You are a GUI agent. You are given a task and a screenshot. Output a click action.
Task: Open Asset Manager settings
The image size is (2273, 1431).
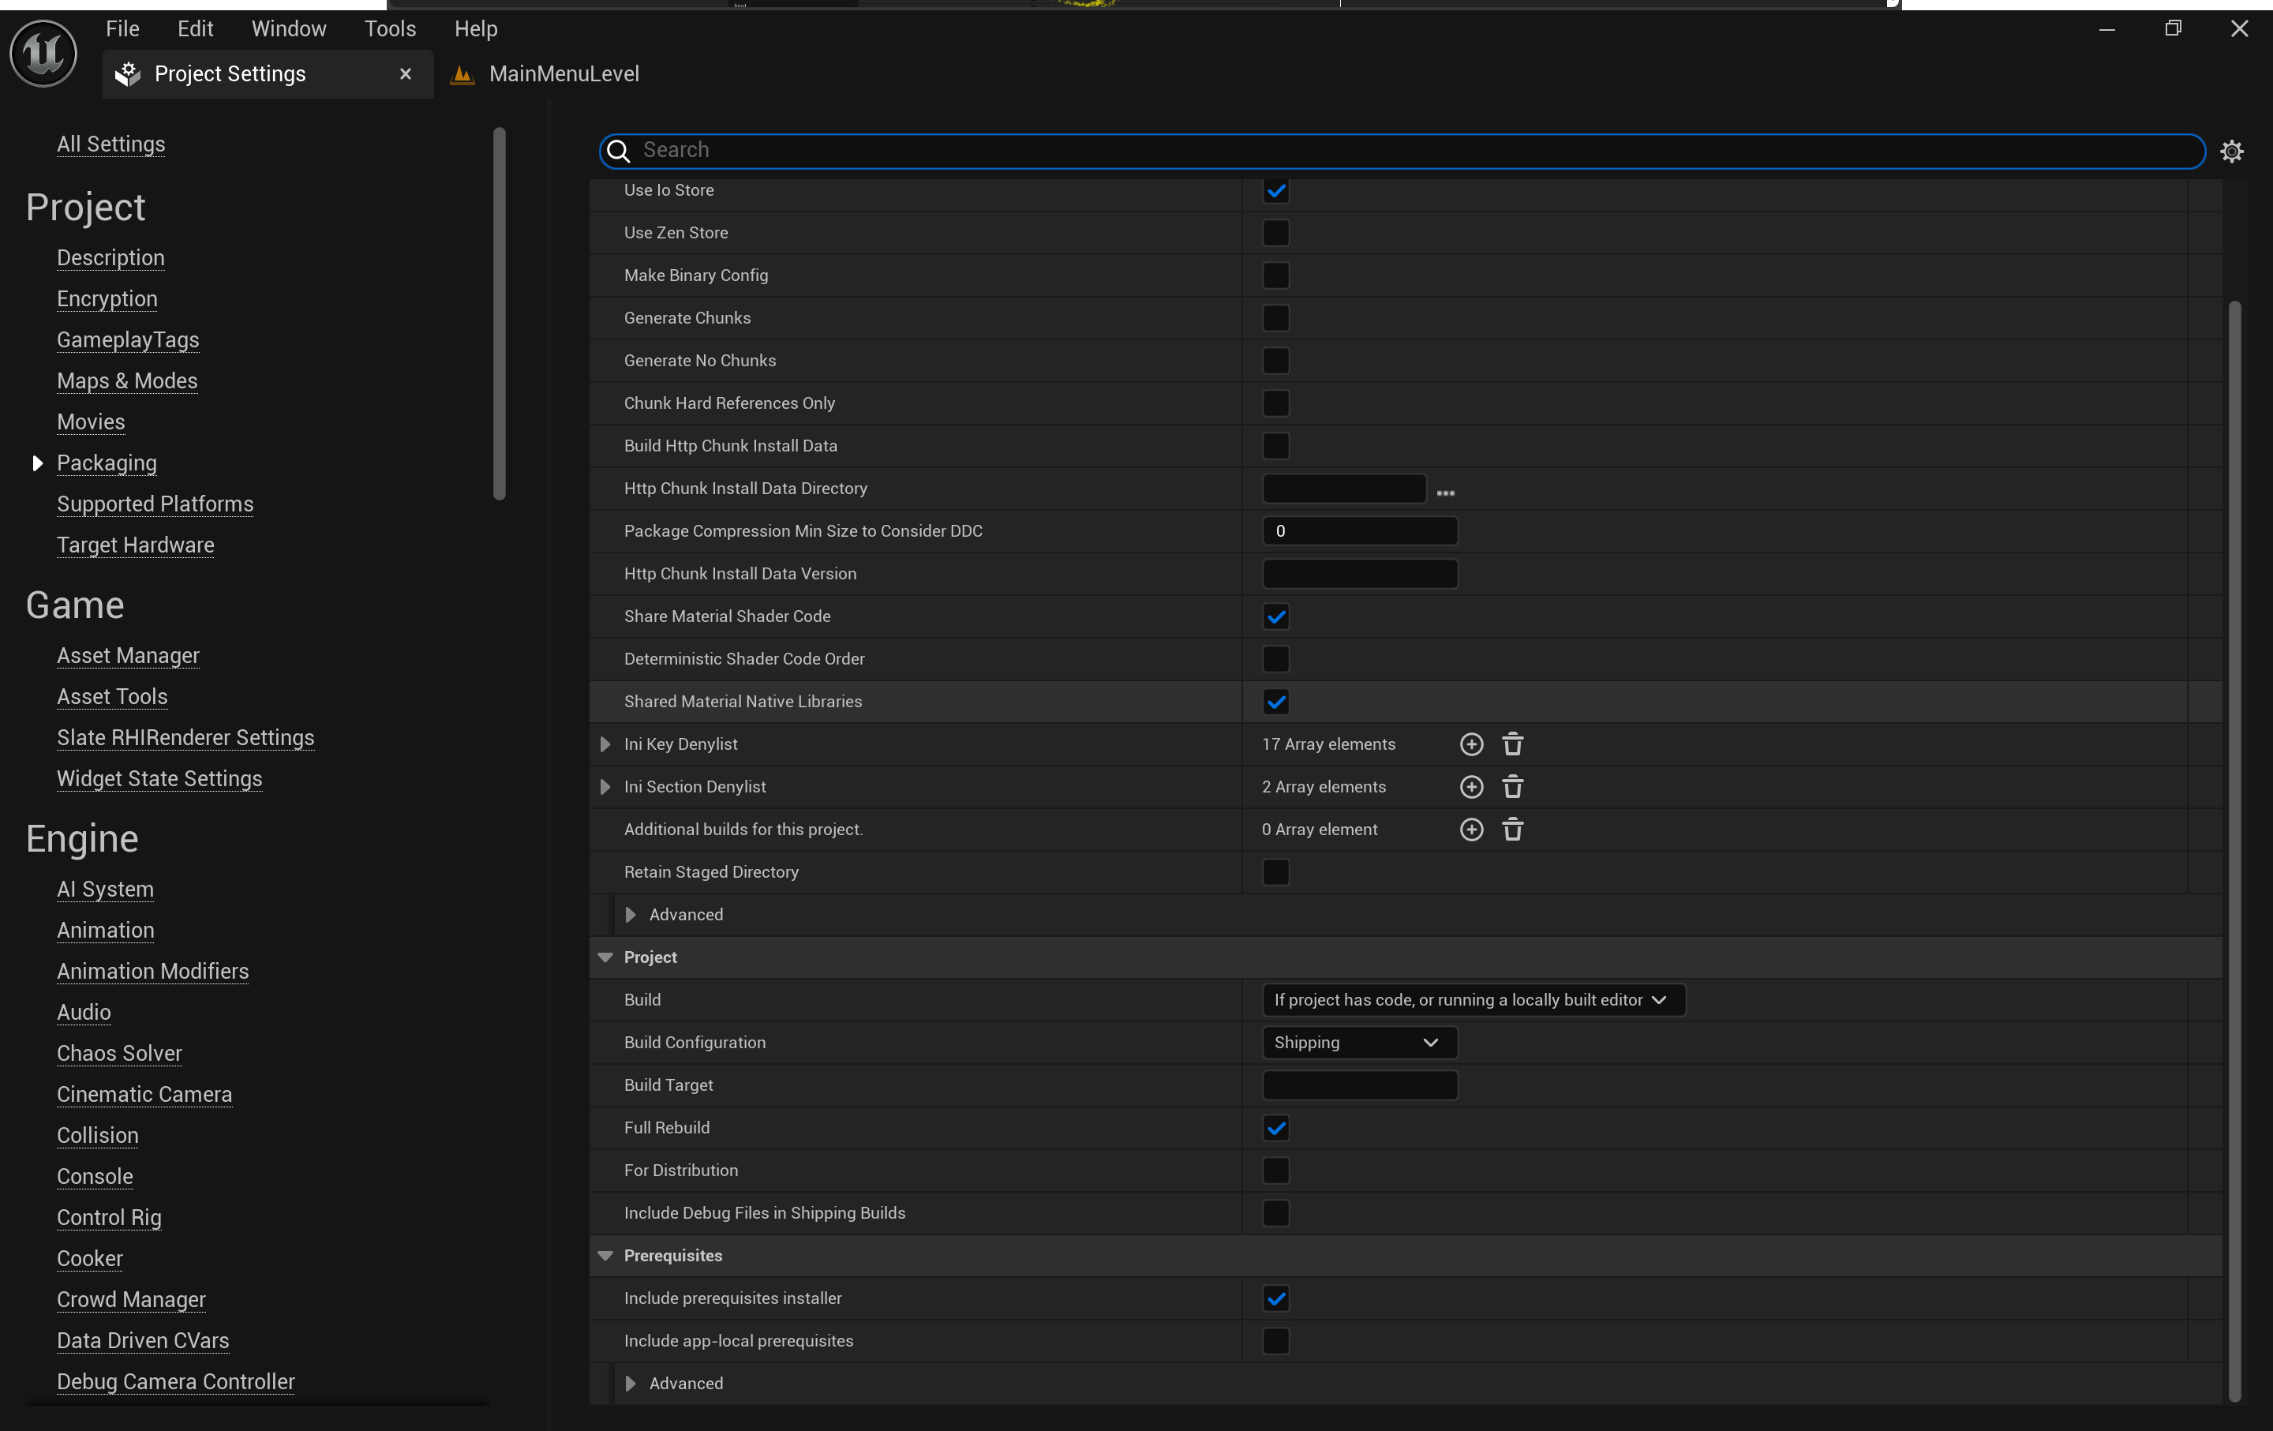(127, 656)
